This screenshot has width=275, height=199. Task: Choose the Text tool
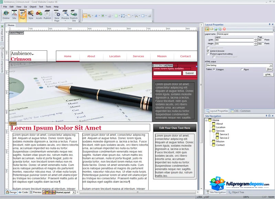tap(96, 16)
